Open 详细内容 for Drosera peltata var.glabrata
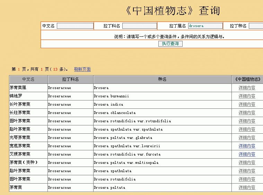This screenshot has height=195, width=263. tap(247, 138)
